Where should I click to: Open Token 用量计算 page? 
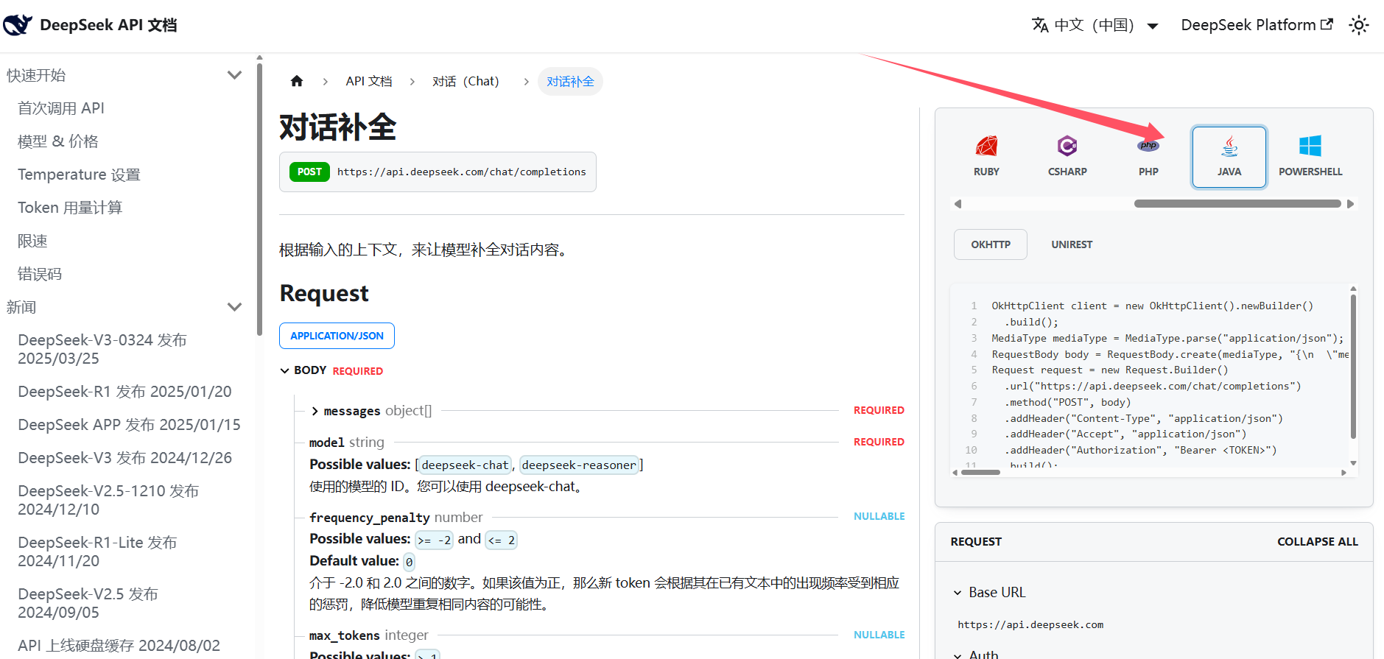click(70, 208)
